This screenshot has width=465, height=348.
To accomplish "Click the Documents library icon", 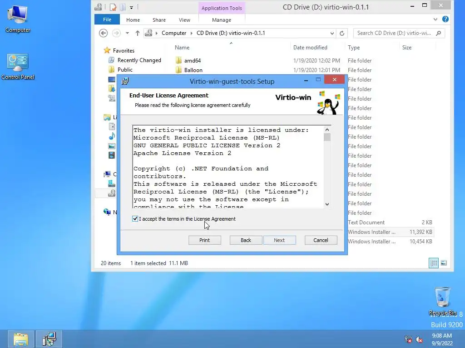I will 112,127.
